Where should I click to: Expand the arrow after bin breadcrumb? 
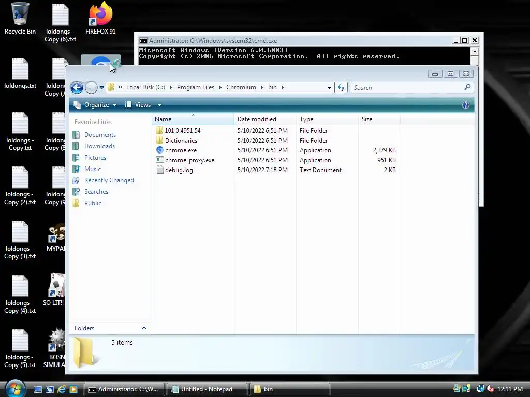[x=283, y=88]
